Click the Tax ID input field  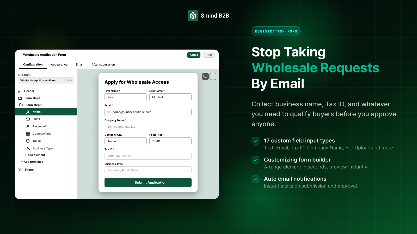click(148, 156)
